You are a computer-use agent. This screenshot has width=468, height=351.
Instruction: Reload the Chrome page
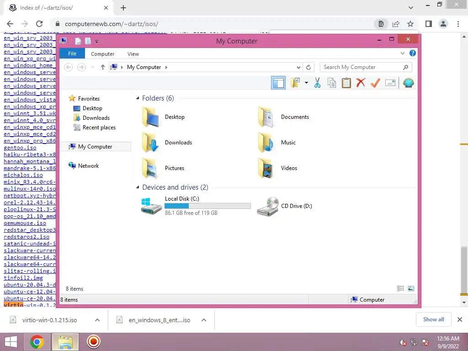point(39,24)
